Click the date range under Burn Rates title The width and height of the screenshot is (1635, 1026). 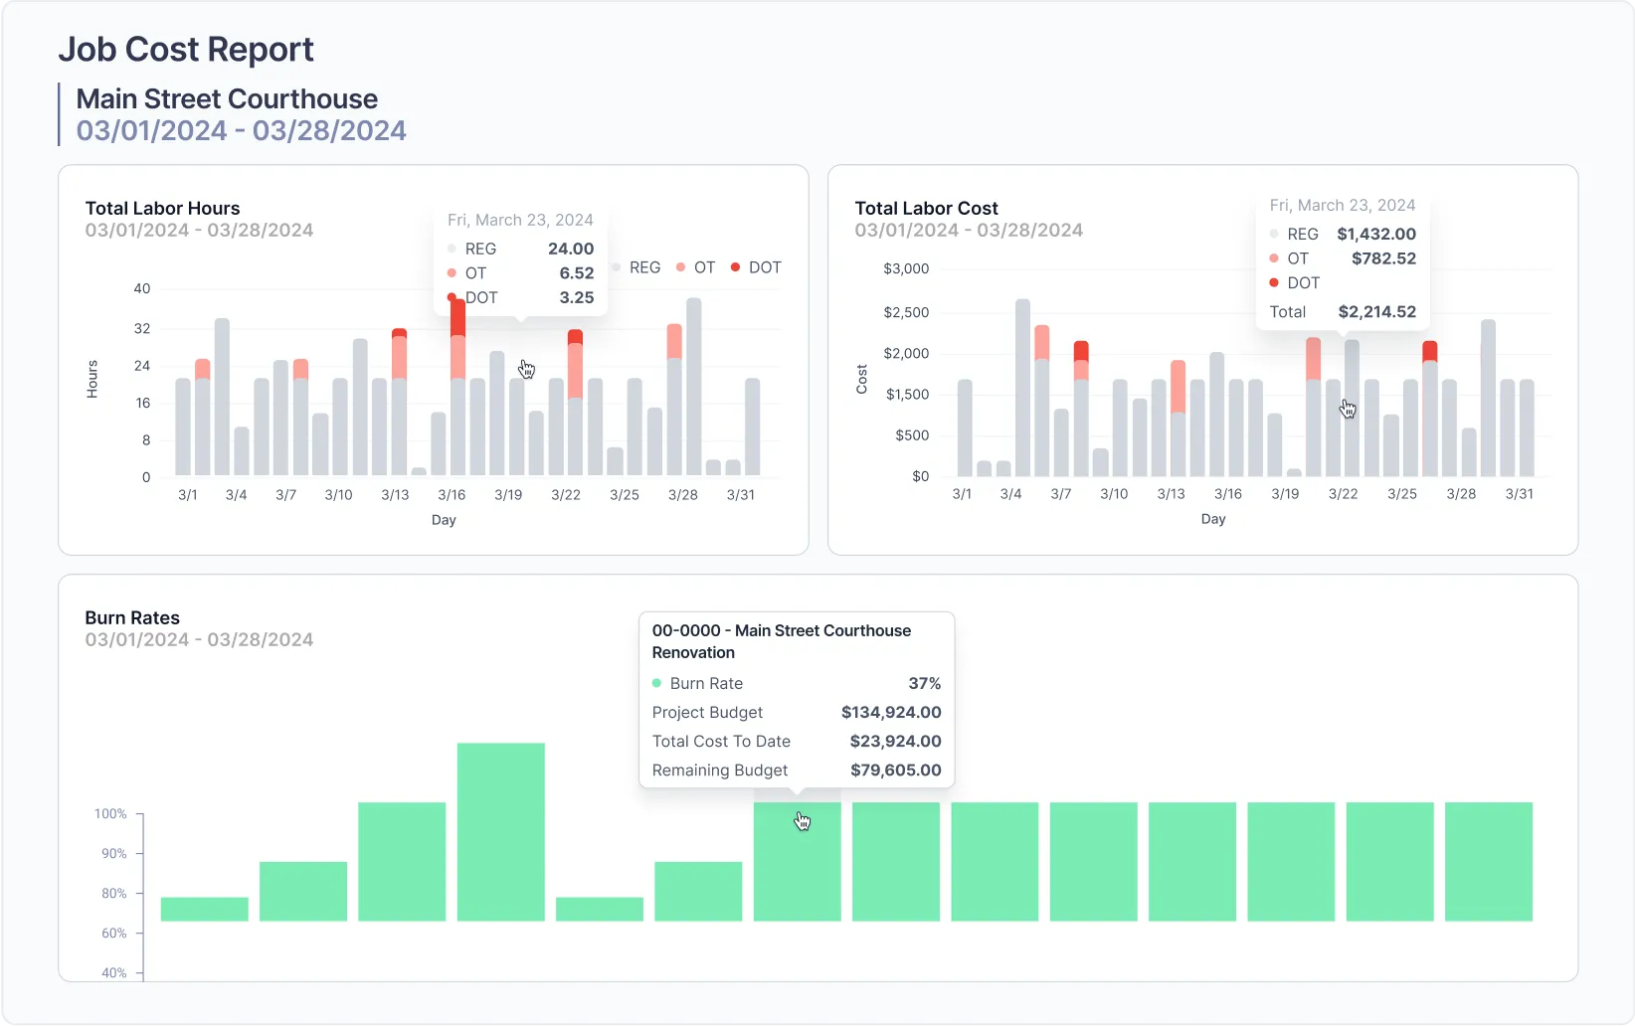199,639
